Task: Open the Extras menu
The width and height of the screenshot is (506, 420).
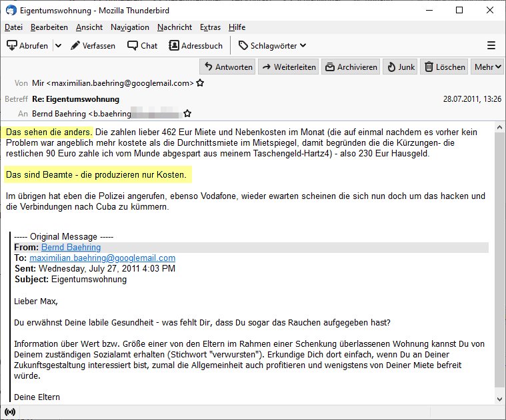Action: [x=210, y=27]
